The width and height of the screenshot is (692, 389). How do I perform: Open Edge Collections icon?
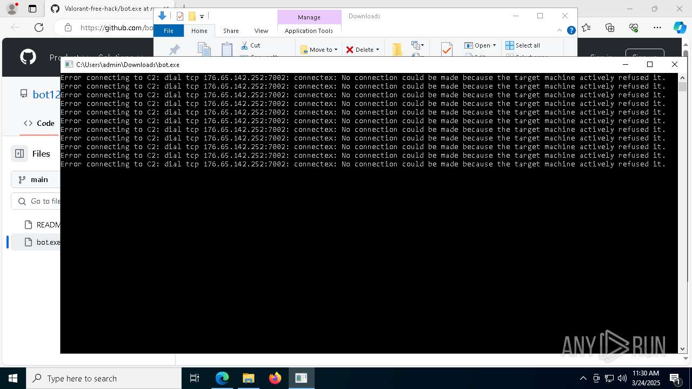(x=610, y=28)
